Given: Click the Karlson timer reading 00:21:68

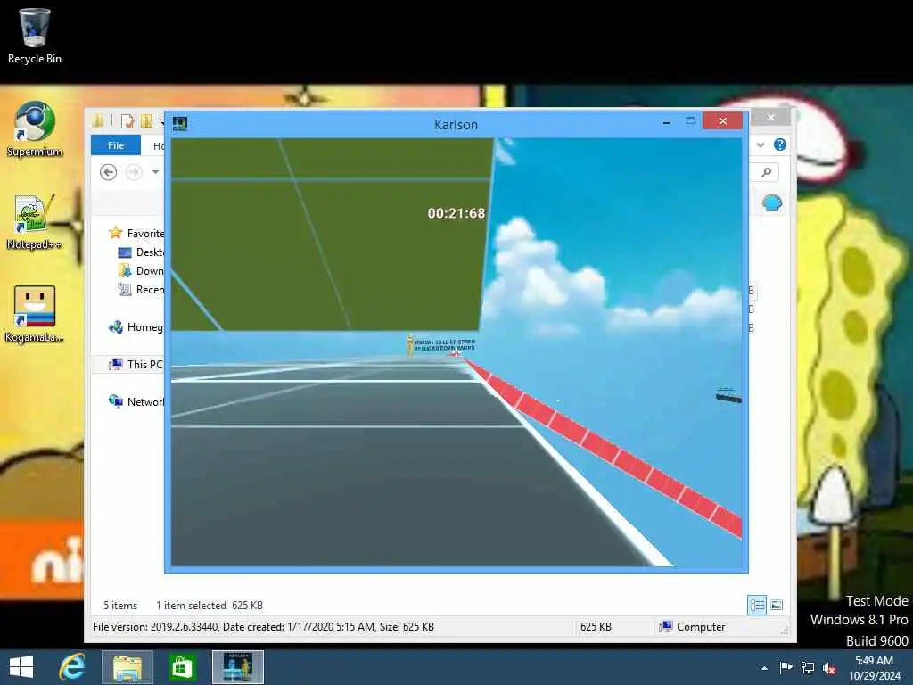Looking at the screenshot, I should pos(456,213).
